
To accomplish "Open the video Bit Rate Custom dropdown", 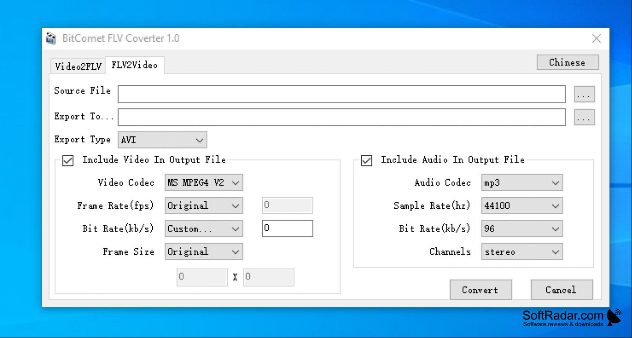I will (x=204, y=229).
